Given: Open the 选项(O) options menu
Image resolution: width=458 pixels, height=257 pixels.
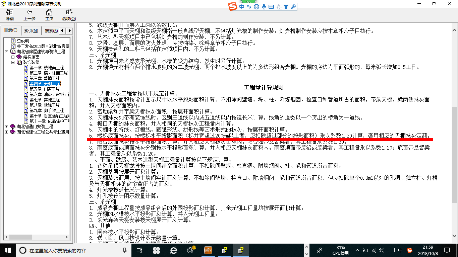Looking at the screenshot, I should pyautogui.click(x=69, y=15).
